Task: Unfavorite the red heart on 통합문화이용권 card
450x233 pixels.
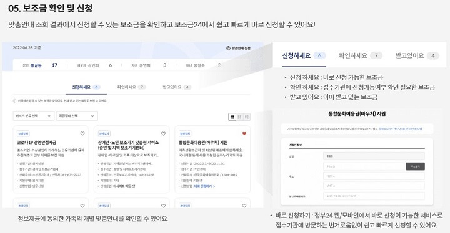Action: pos(244,133)
